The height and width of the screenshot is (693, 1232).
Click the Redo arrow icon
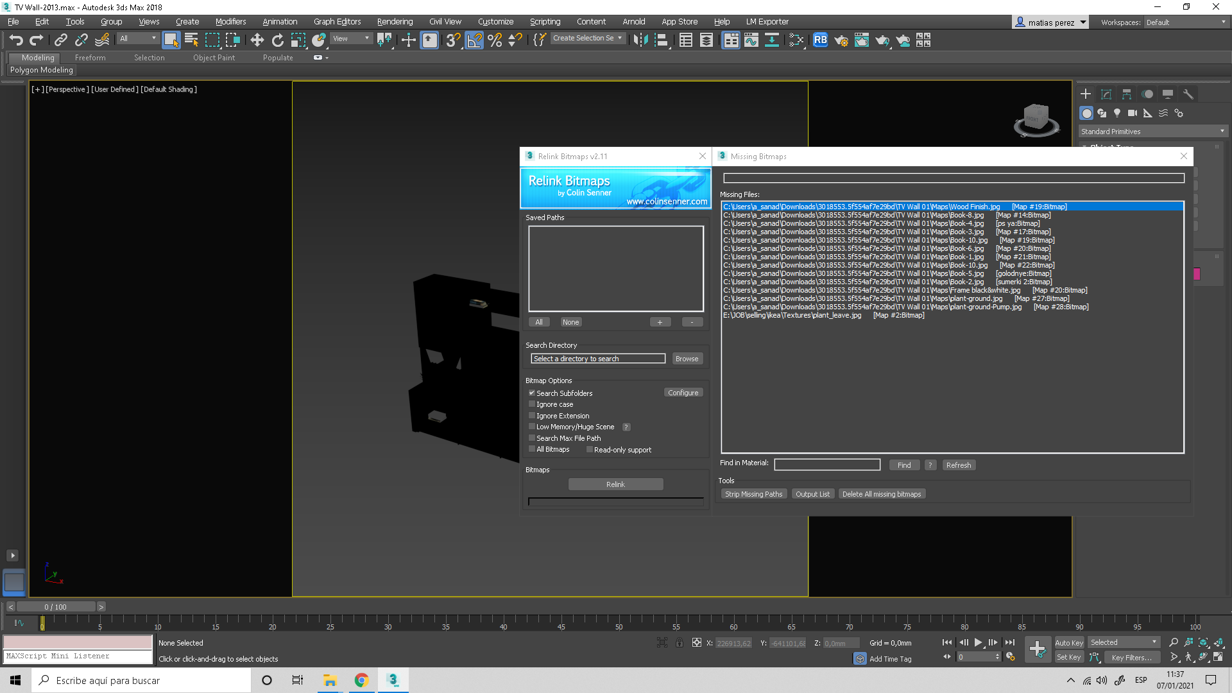[x=37, y=40]
